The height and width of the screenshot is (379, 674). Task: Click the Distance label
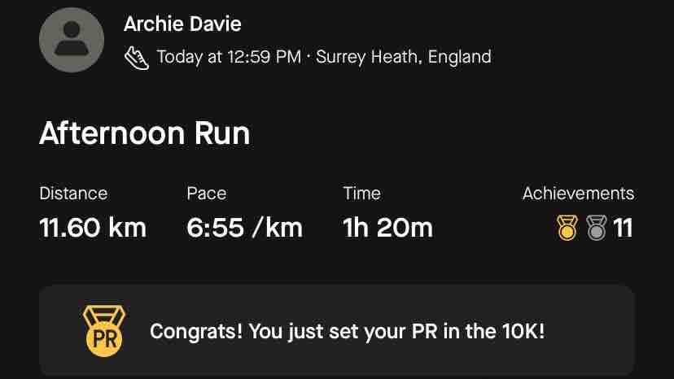73,194
